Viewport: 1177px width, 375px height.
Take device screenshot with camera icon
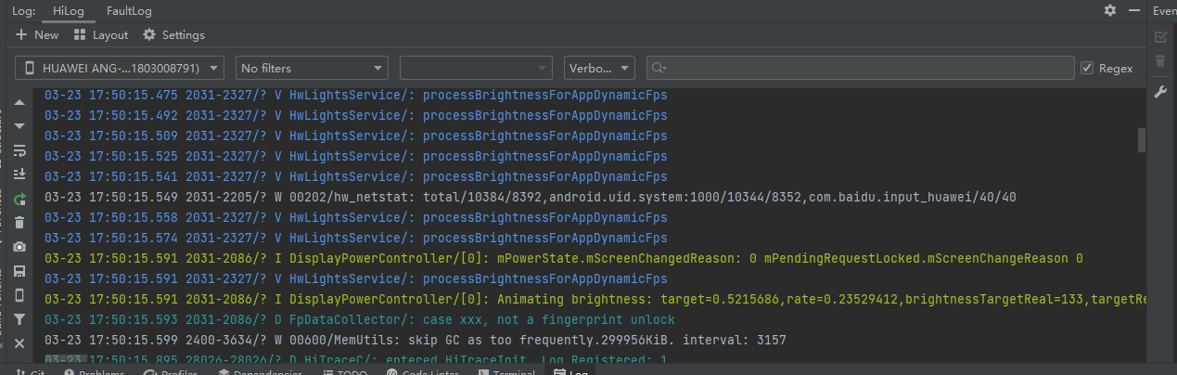[x=19, y=247]
